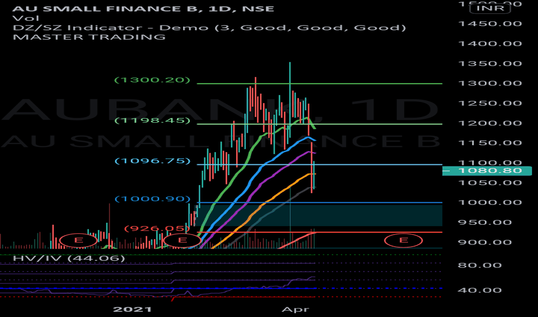Click the 1200.00 price axis value
Screen dimensions: 538x317
pos(490,123)
